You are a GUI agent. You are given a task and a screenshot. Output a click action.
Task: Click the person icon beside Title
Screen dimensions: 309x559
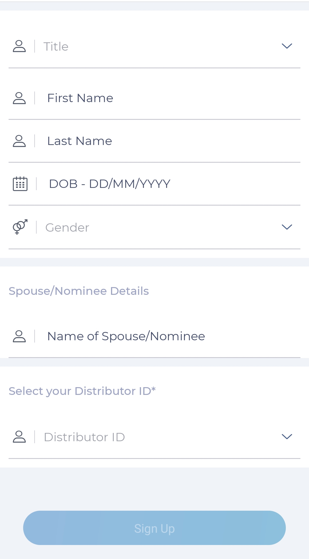(19, 46)
